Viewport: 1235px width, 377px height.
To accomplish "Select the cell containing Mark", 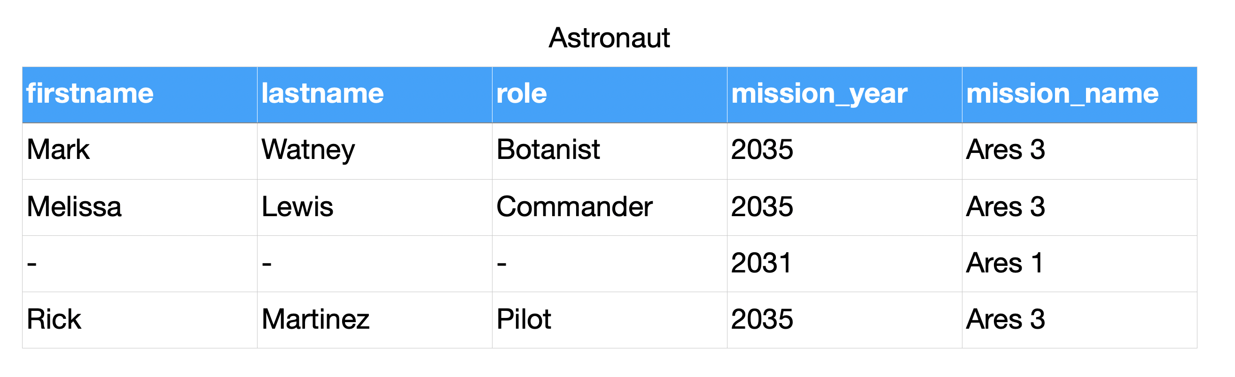I will [x=58, y=150].
